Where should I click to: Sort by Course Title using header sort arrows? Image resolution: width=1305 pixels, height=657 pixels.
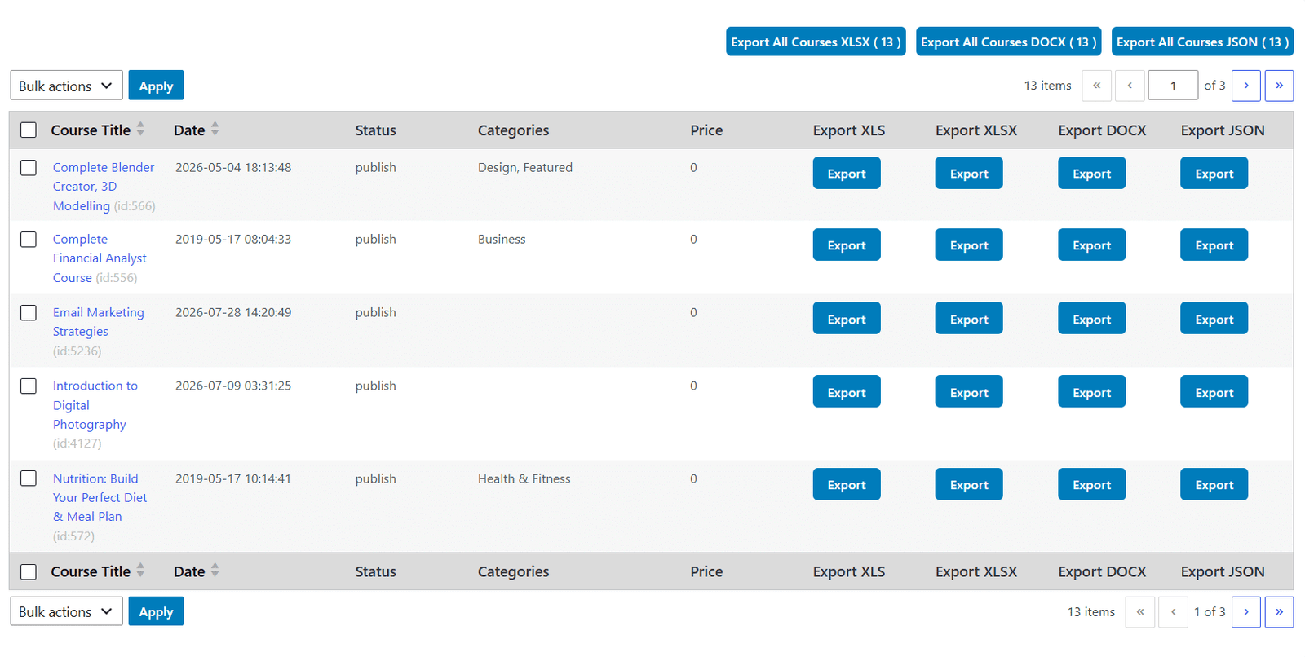(x=140, y=130)
